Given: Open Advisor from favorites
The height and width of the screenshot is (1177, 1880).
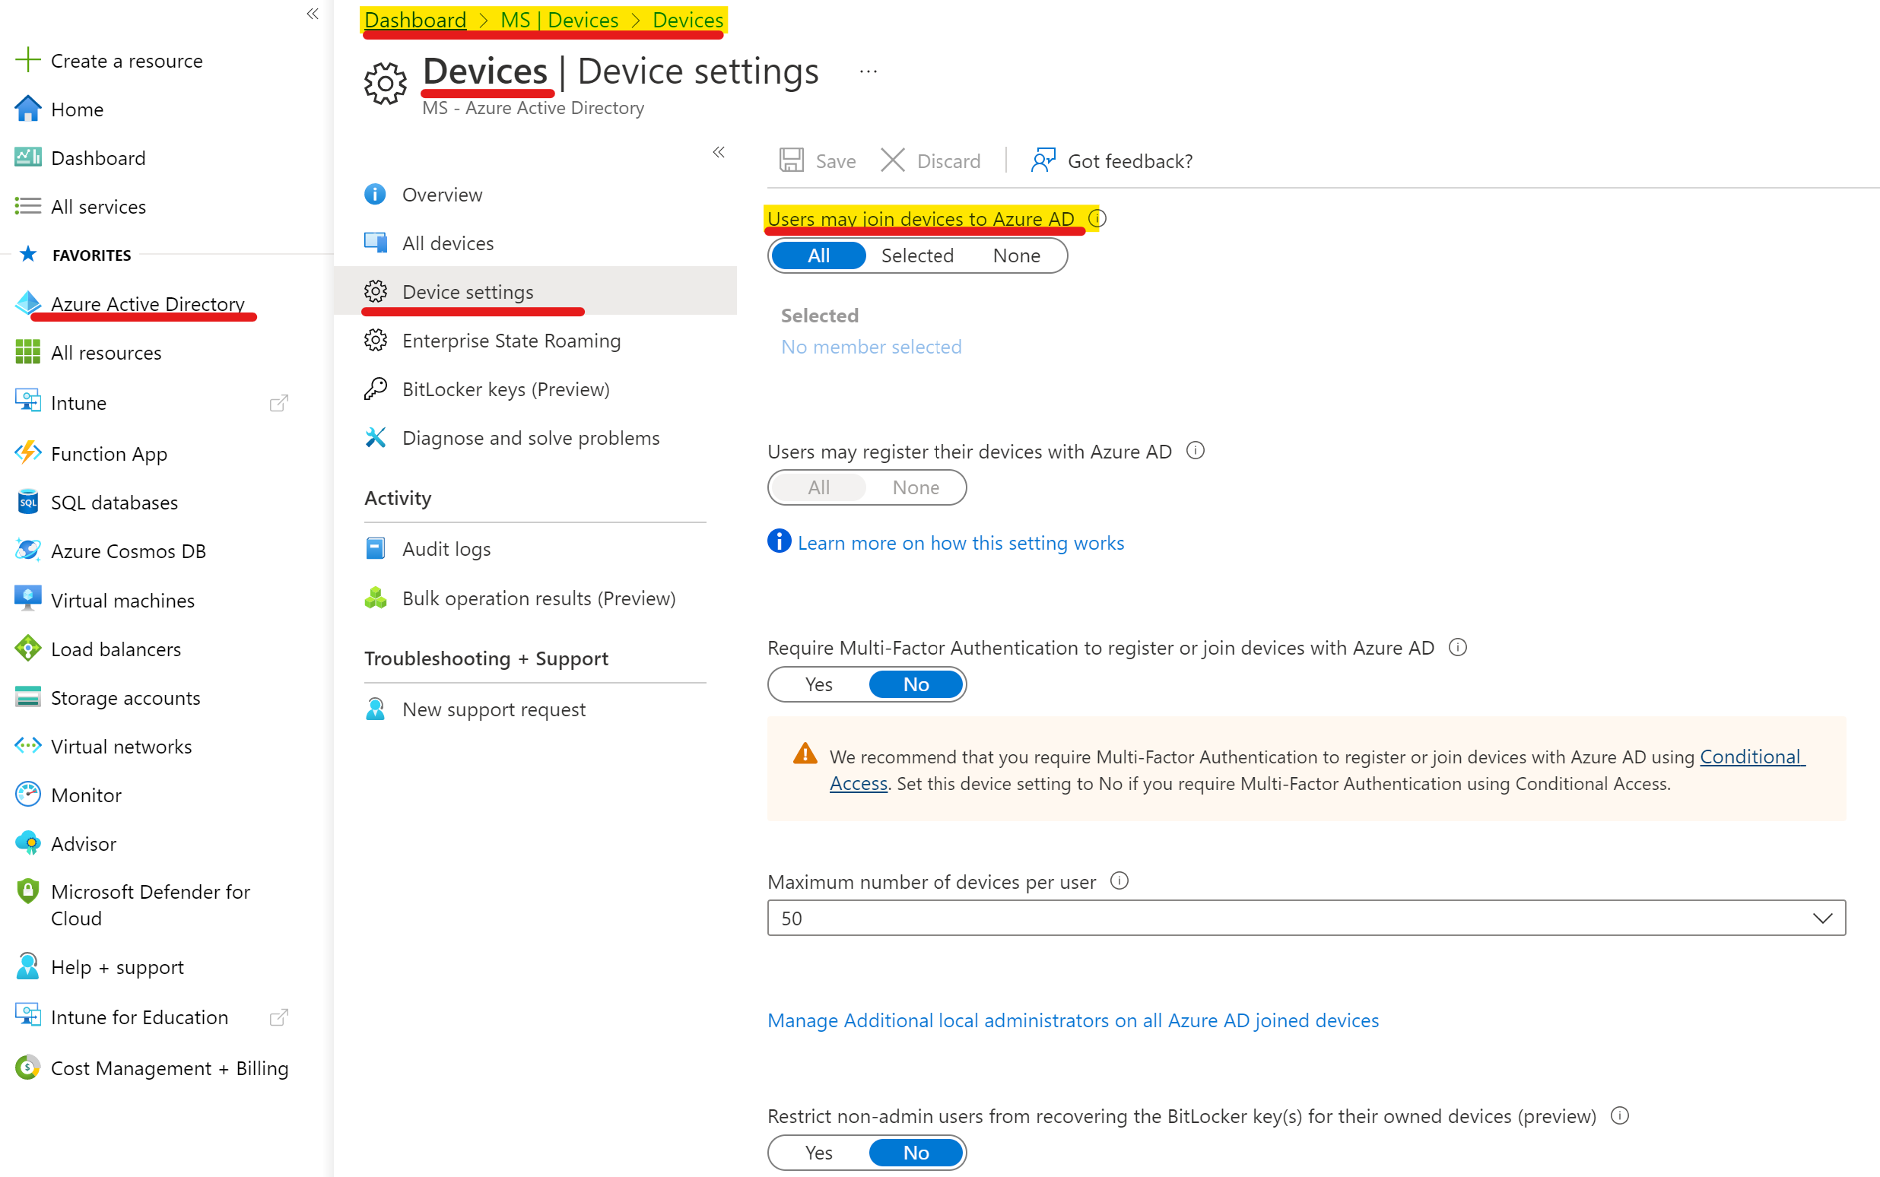Looking at the screenshot, I should [84, 843].
